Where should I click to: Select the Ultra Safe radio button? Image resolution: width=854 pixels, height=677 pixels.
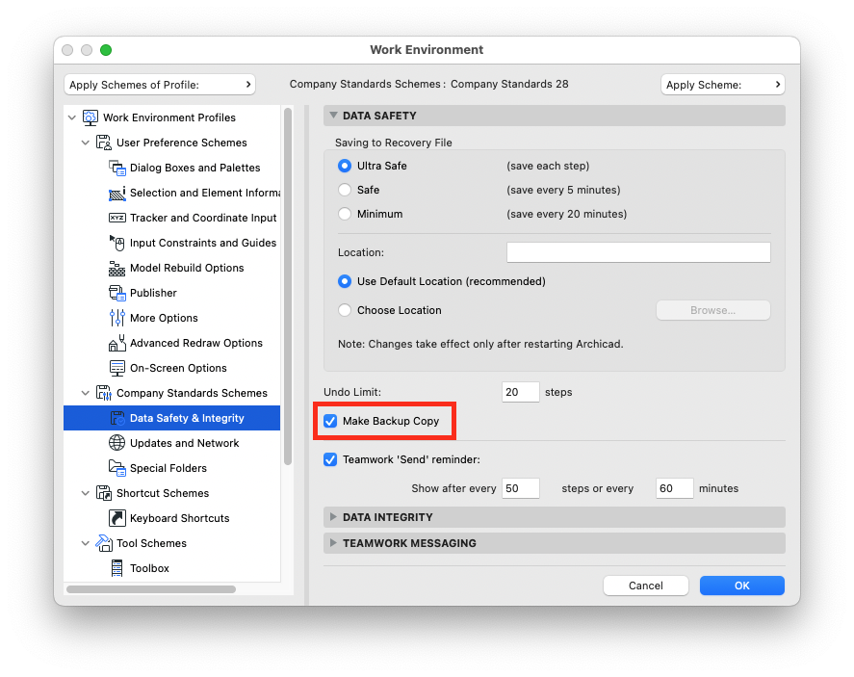coord(345,166)
